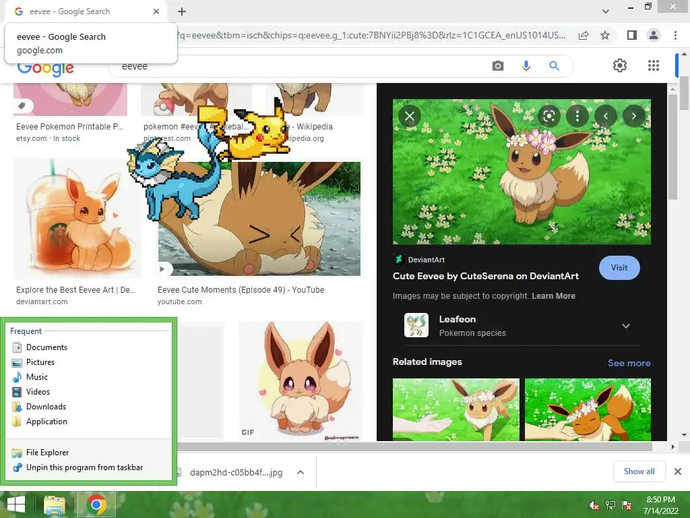Open Cute Eevee by CuteSerena title link

tap(485, 276)
